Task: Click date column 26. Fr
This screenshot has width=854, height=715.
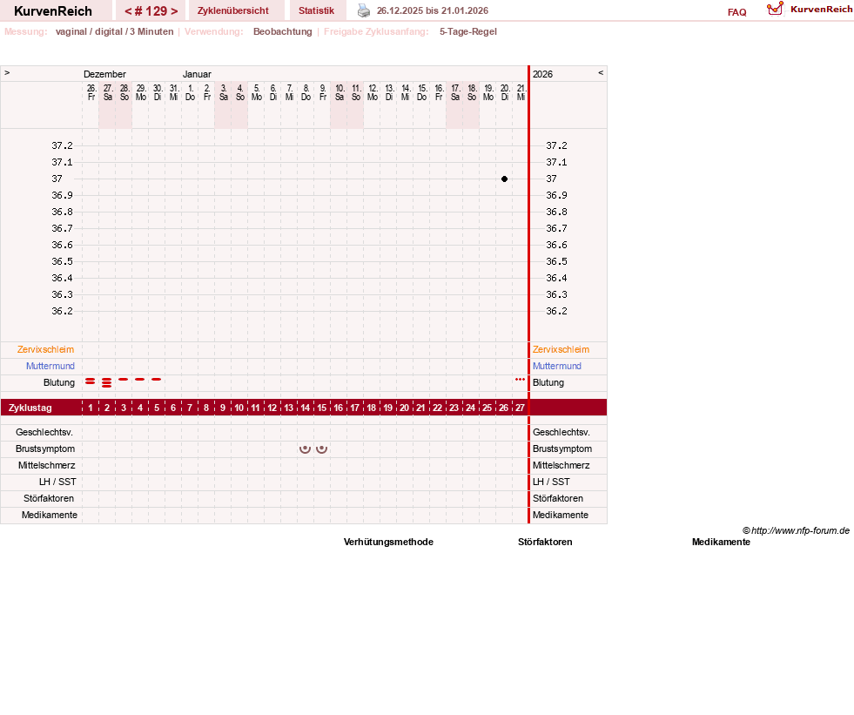Action: click(x=91, y=92)
